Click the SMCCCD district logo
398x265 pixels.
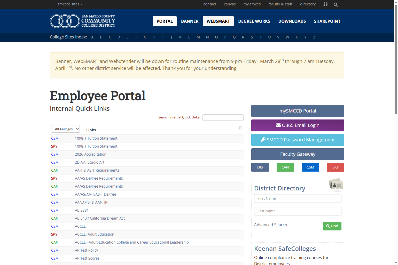(82, 21)
